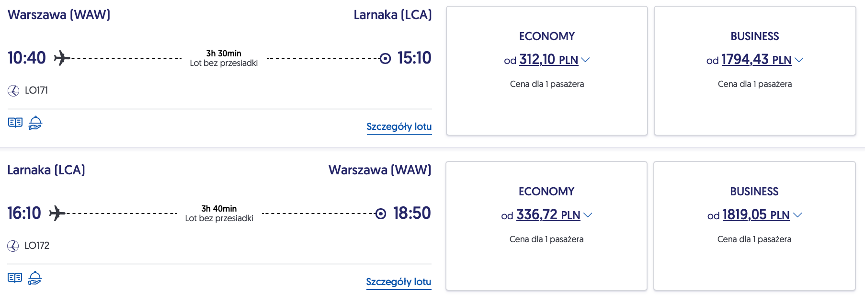The image size is (865, 299).
Task: Click the airplane icon next to 10:40
Action: coord(62,58)
